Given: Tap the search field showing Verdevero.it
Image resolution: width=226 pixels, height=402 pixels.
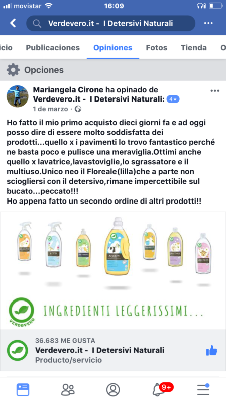Looking at the screenshot, I should click(110, 23).
